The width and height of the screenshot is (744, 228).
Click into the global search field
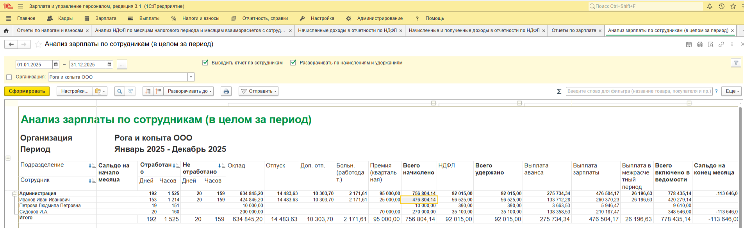(645, 6)
